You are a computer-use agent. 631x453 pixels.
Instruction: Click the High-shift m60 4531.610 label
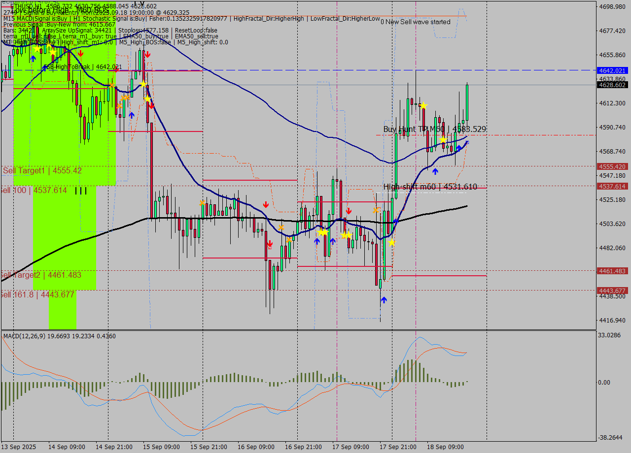(x=430, y=187)
